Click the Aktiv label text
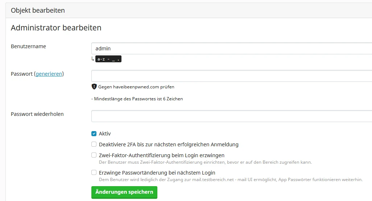This screenshot has height=201, width=372. pyautogui.click(x=105, y=134)
